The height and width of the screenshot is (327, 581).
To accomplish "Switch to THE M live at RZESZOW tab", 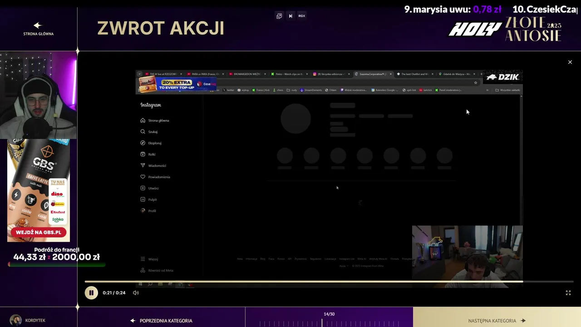I will tap(163, 74).
